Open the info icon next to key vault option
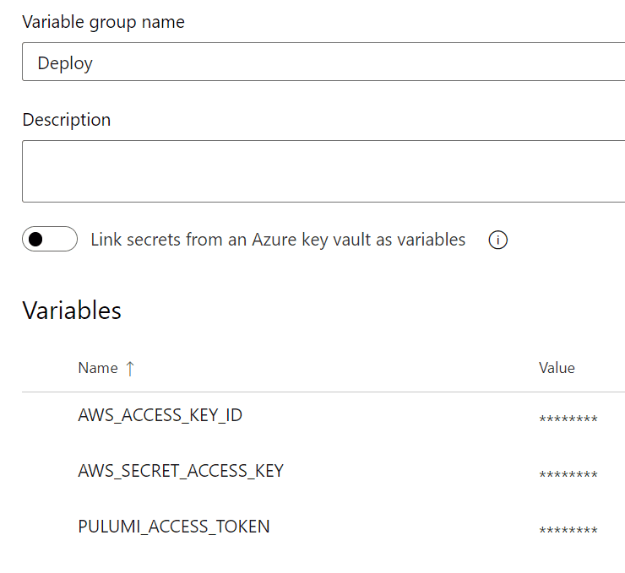This screenshot has width=625, height=573. tap(497, 240)
